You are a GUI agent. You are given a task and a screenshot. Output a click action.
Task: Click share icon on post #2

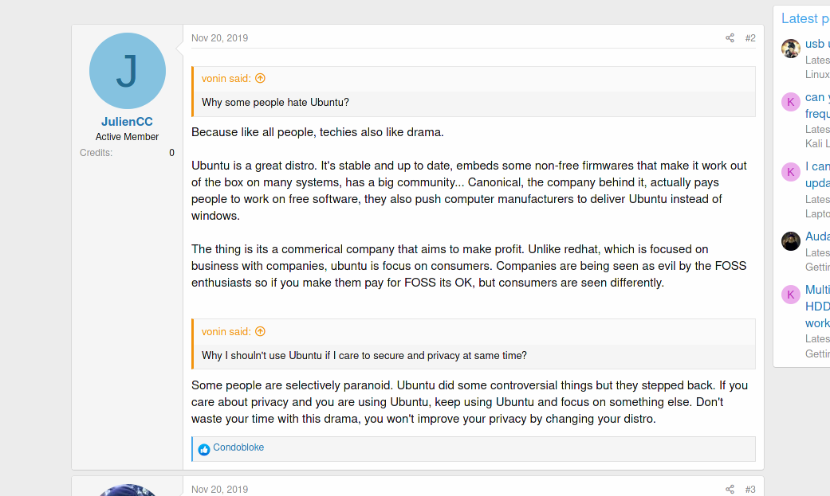point(730,38)
